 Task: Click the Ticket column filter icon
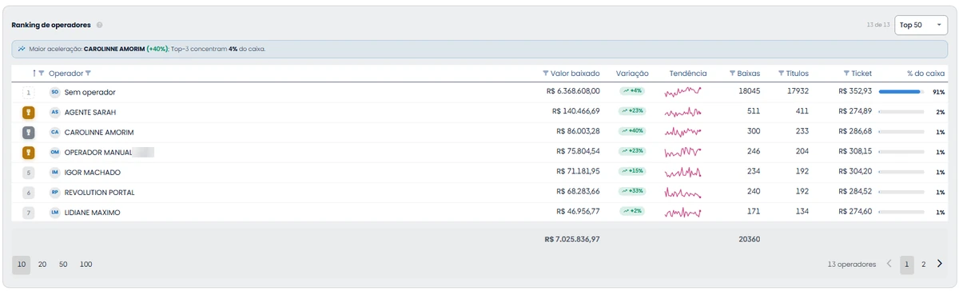click(846, 74)
